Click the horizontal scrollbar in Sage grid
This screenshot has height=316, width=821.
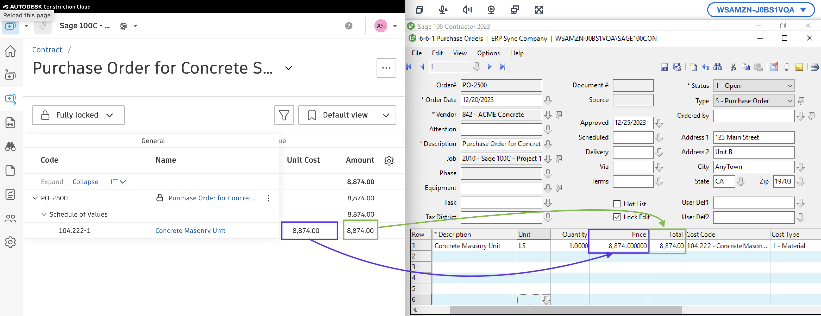click(x=566, y=310)
